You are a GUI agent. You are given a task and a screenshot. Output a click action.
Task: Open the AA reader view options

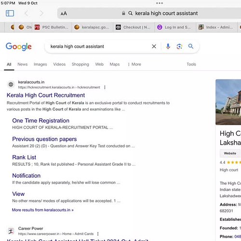(x=64, y=13)
